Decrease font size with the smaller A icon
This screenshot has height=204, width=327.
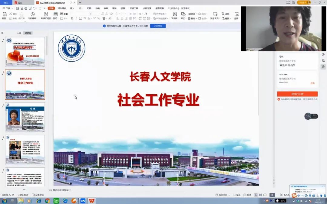(107, 14)
